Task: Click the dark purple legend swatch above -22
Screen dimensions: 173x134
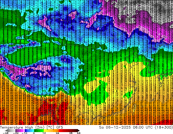Action: pos(16,130)
